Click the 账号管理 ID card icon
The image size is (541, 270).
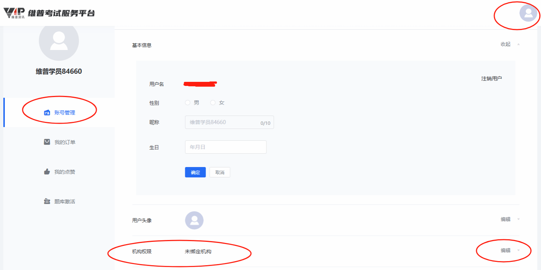pos(47,113)
